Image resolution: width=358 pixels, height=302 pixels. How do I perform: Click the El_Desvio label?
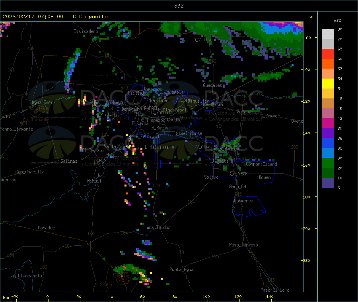(93, 150)
